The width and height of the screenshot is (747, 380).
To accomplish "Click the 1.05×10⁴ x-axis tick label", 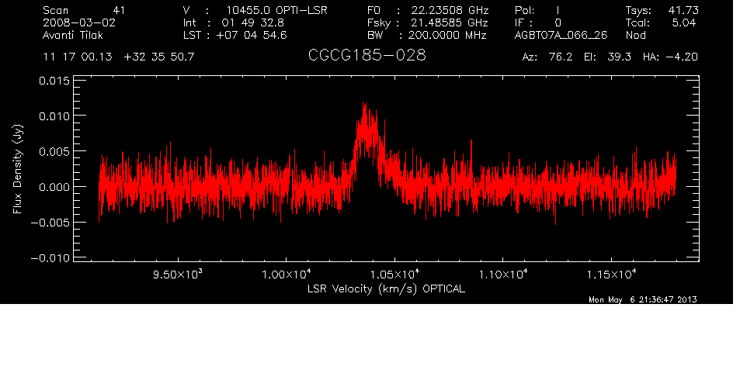I will tap(394, 274).
